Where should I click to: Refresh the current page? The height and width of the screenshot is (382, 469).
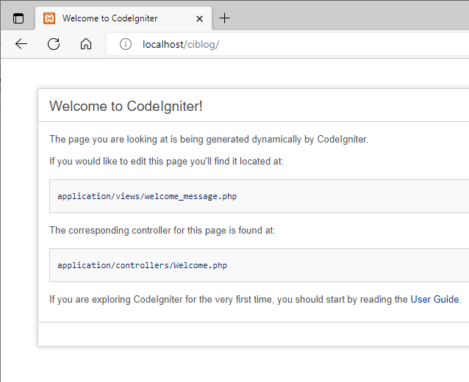pyautogui.click(x=54, y=44)
